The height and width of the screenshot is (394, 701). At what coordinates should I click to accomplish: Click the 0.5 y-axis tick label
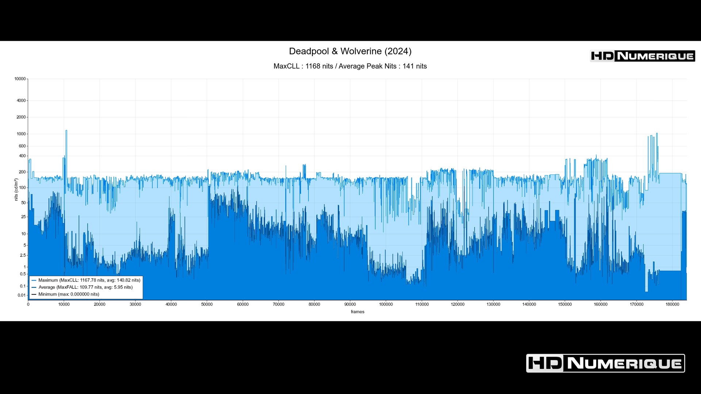click(23, 274)
